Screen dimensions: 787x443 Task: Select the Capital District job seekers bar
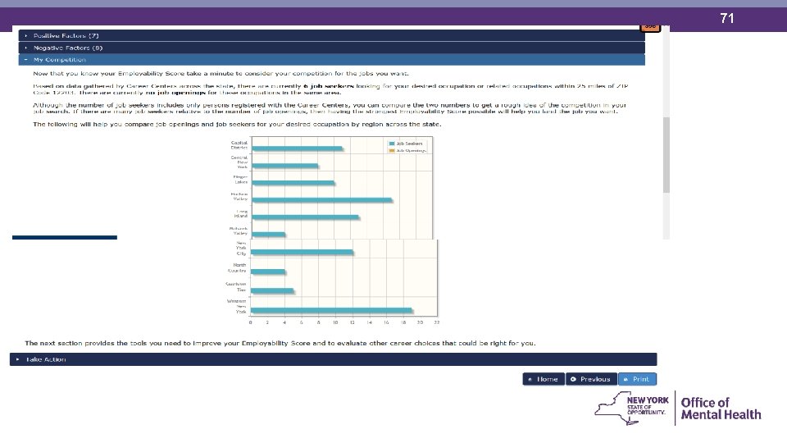point(298,148)
